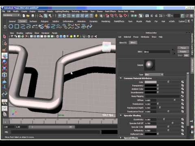Click the MEL command line input
195x146 pixels.
(56, 132)
